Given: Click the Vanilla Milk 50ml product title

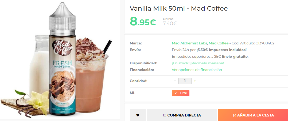Looking at the screenshot, I should 179,9.
